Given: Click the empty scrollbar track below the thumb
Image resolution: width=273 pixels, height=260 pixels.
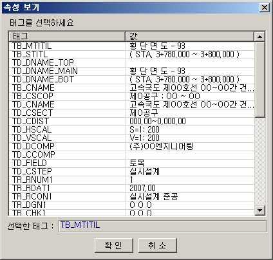Looking at the screenshot, I should pyautogui.click(x=259, y=161).
